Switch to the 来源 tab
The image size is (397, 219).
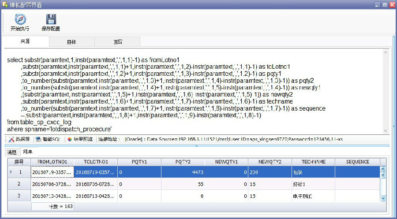click(x=25, y=41)
